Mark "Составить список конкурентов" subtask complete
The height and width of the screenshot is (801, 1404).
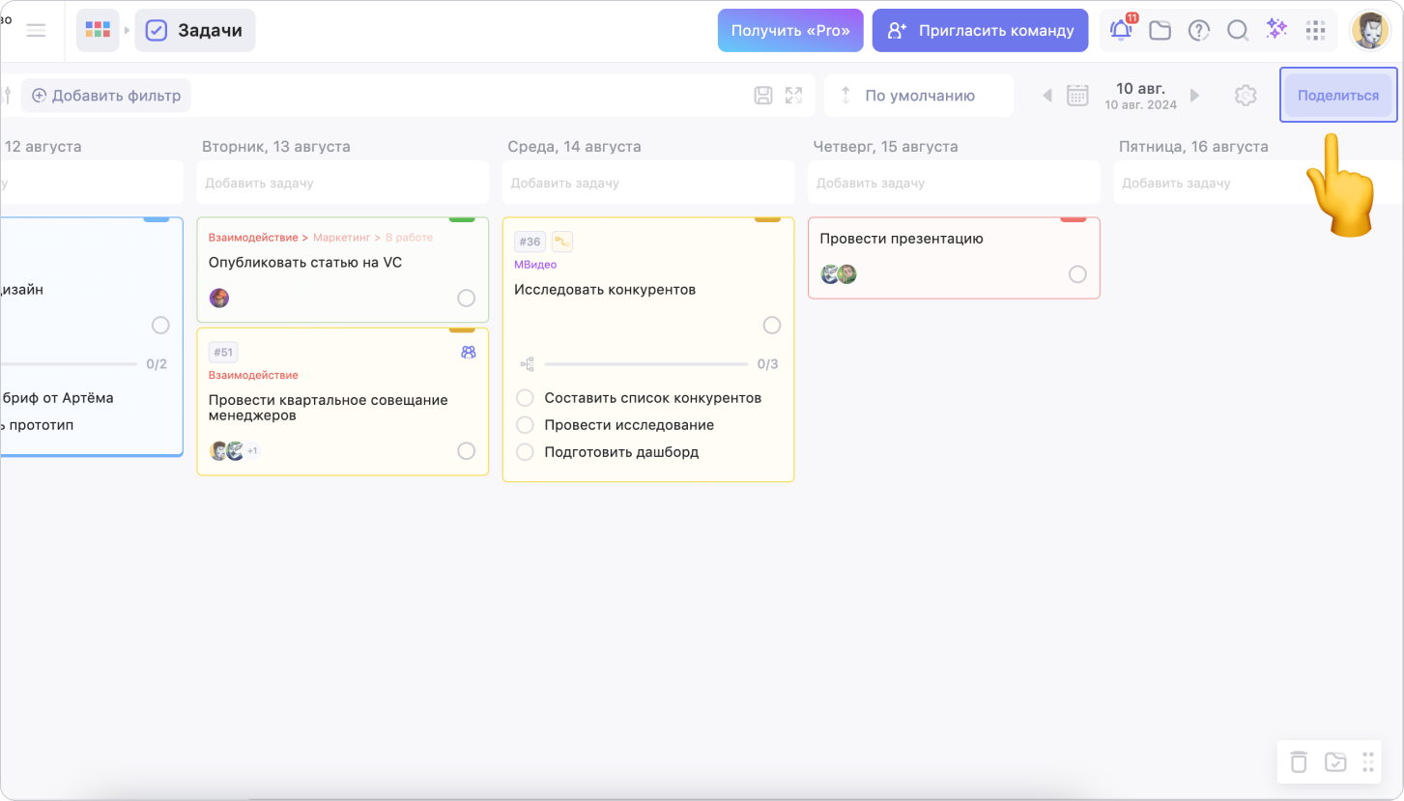[x=525, y=398]
